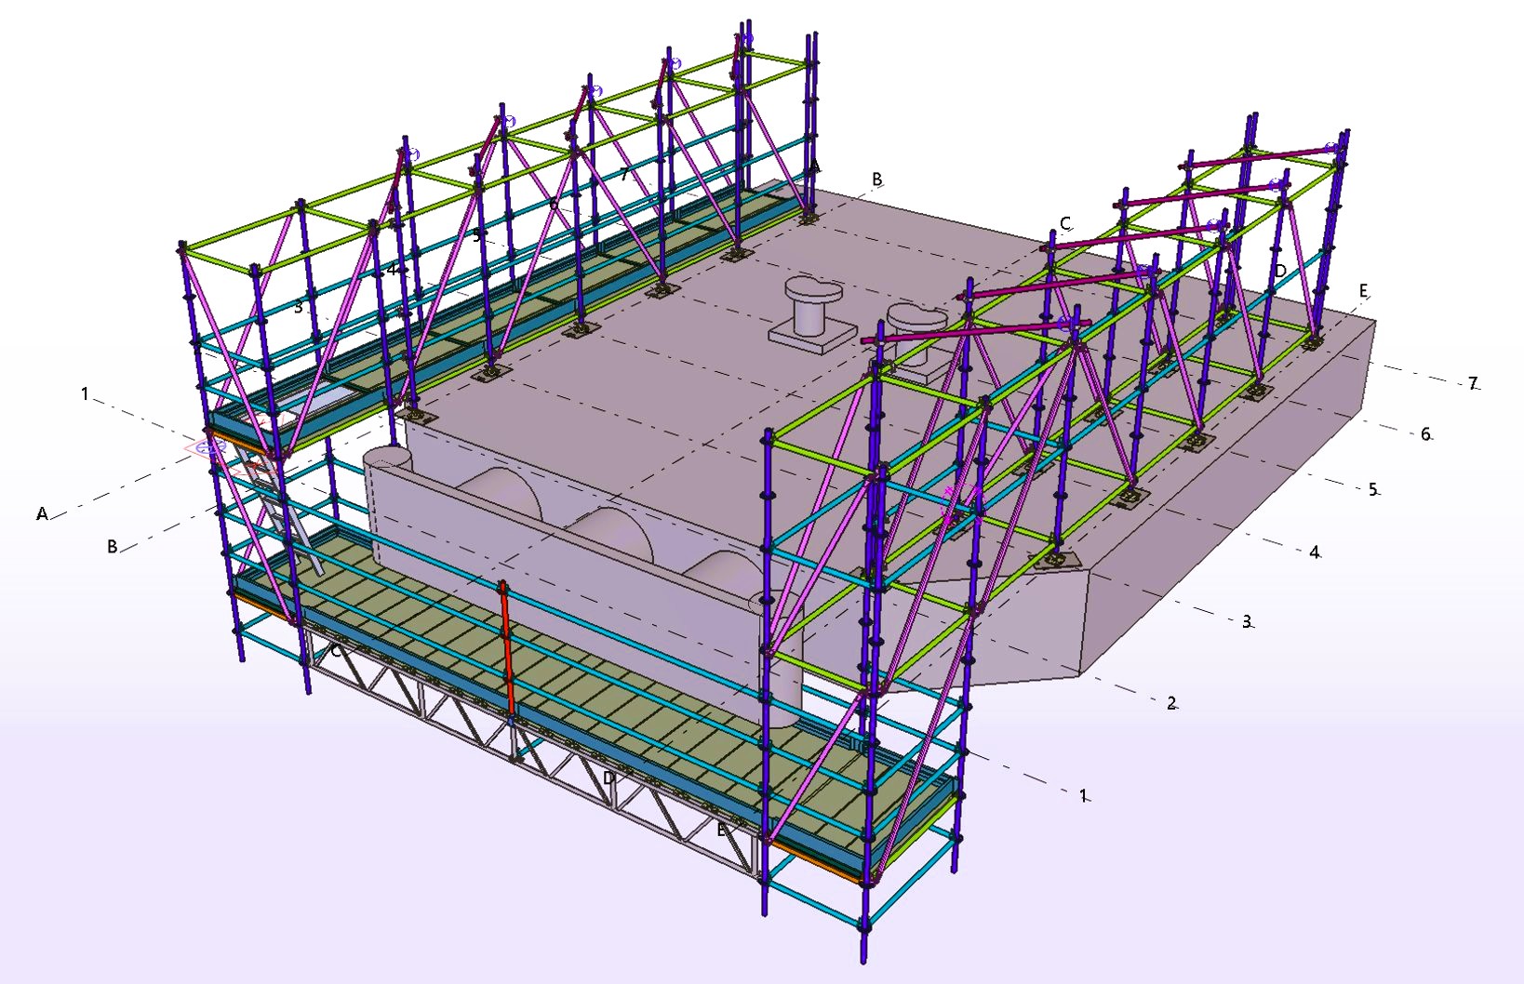Click grid label 4 ending the right-side grid line
The image size is (1524, 984).
[x=1314, y=552]
